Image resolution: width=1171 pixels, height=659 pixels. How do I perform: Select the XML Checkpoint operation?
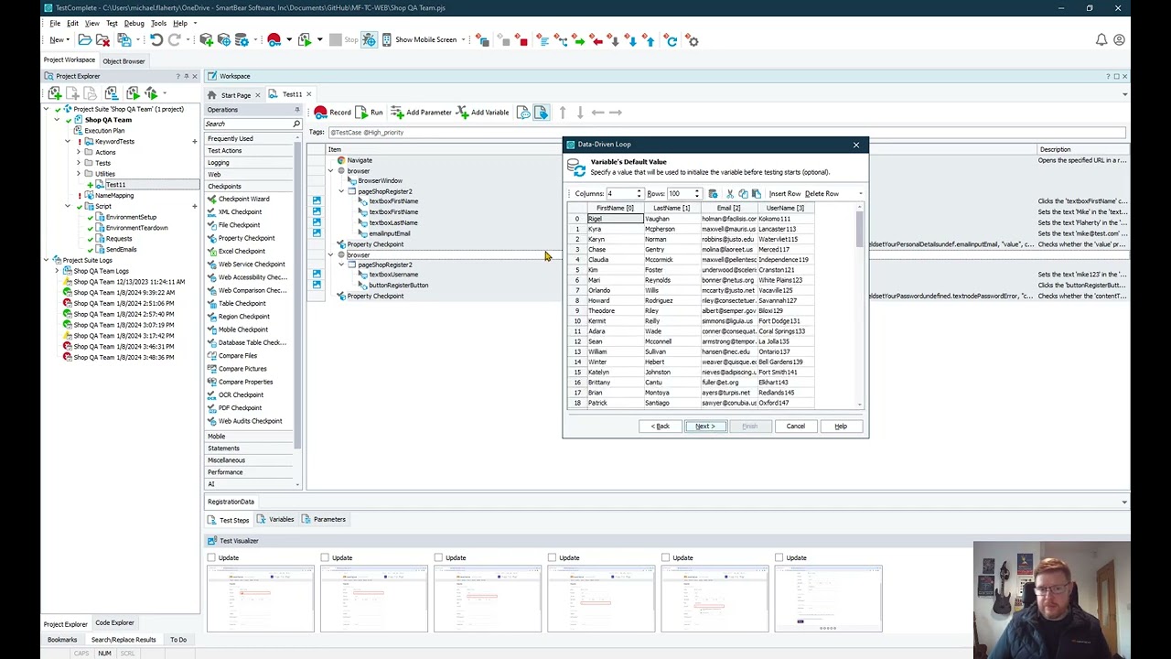pos(235,211)
